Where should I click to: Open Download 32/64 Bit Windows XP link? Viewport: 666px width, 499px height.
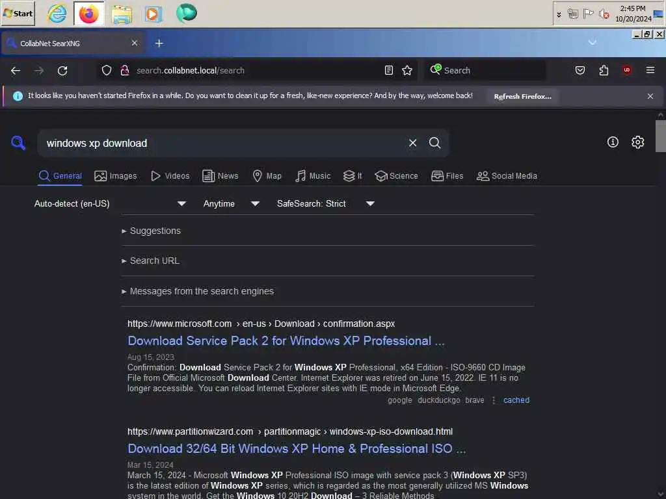coord(297,448)
